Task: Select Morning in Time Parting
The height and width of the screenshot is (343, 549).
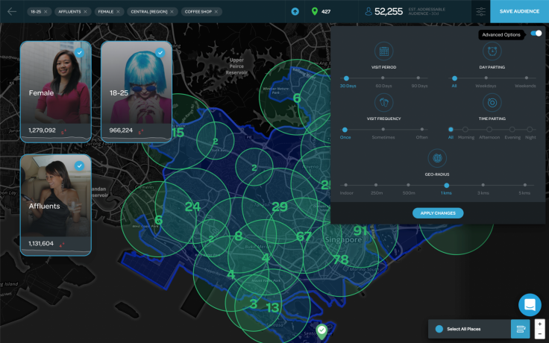Action: coord(465,130)
